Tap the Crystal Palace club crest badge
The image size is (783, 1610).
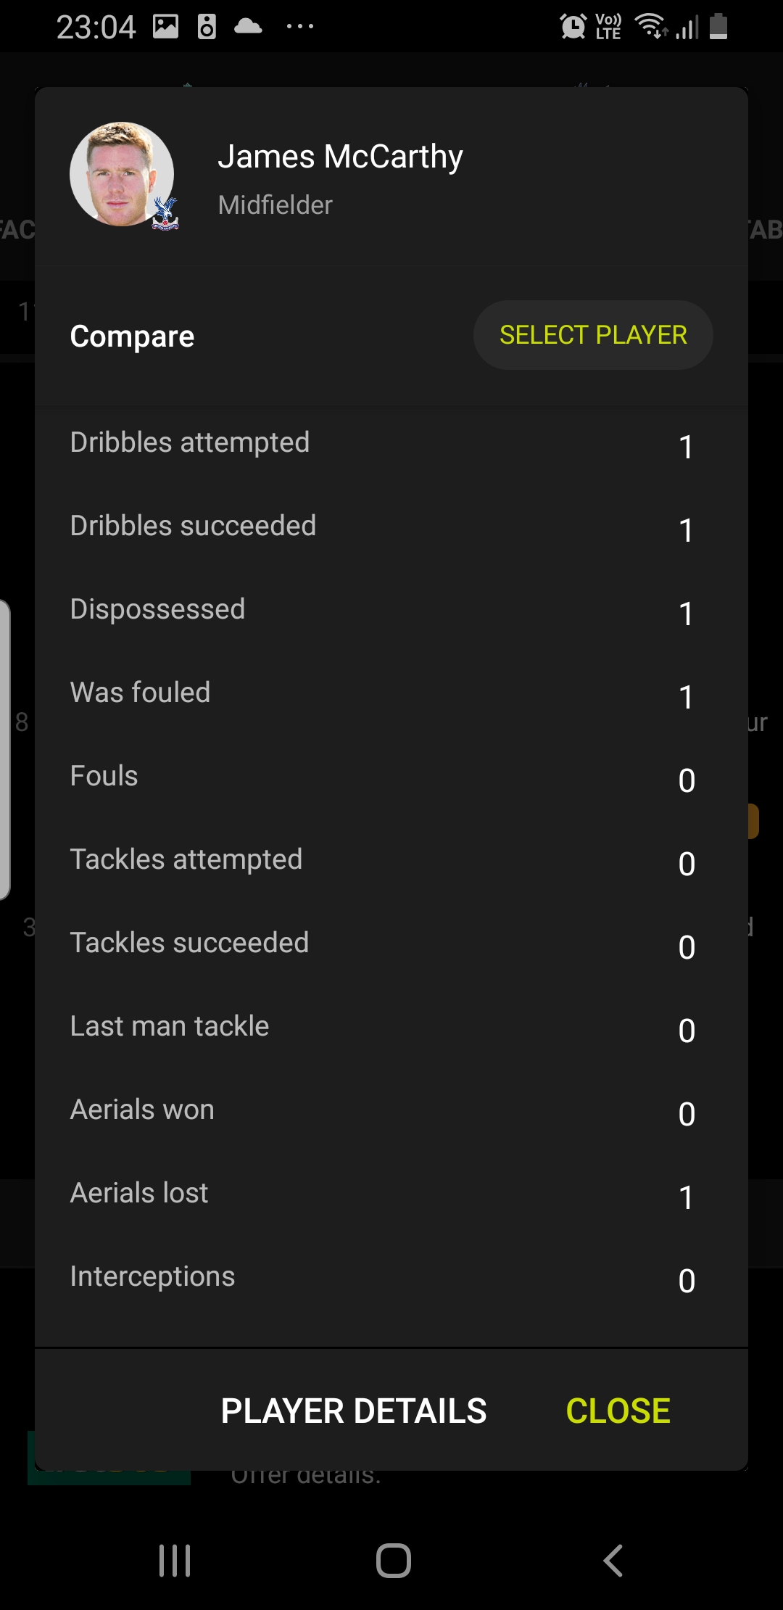(165, 214)
